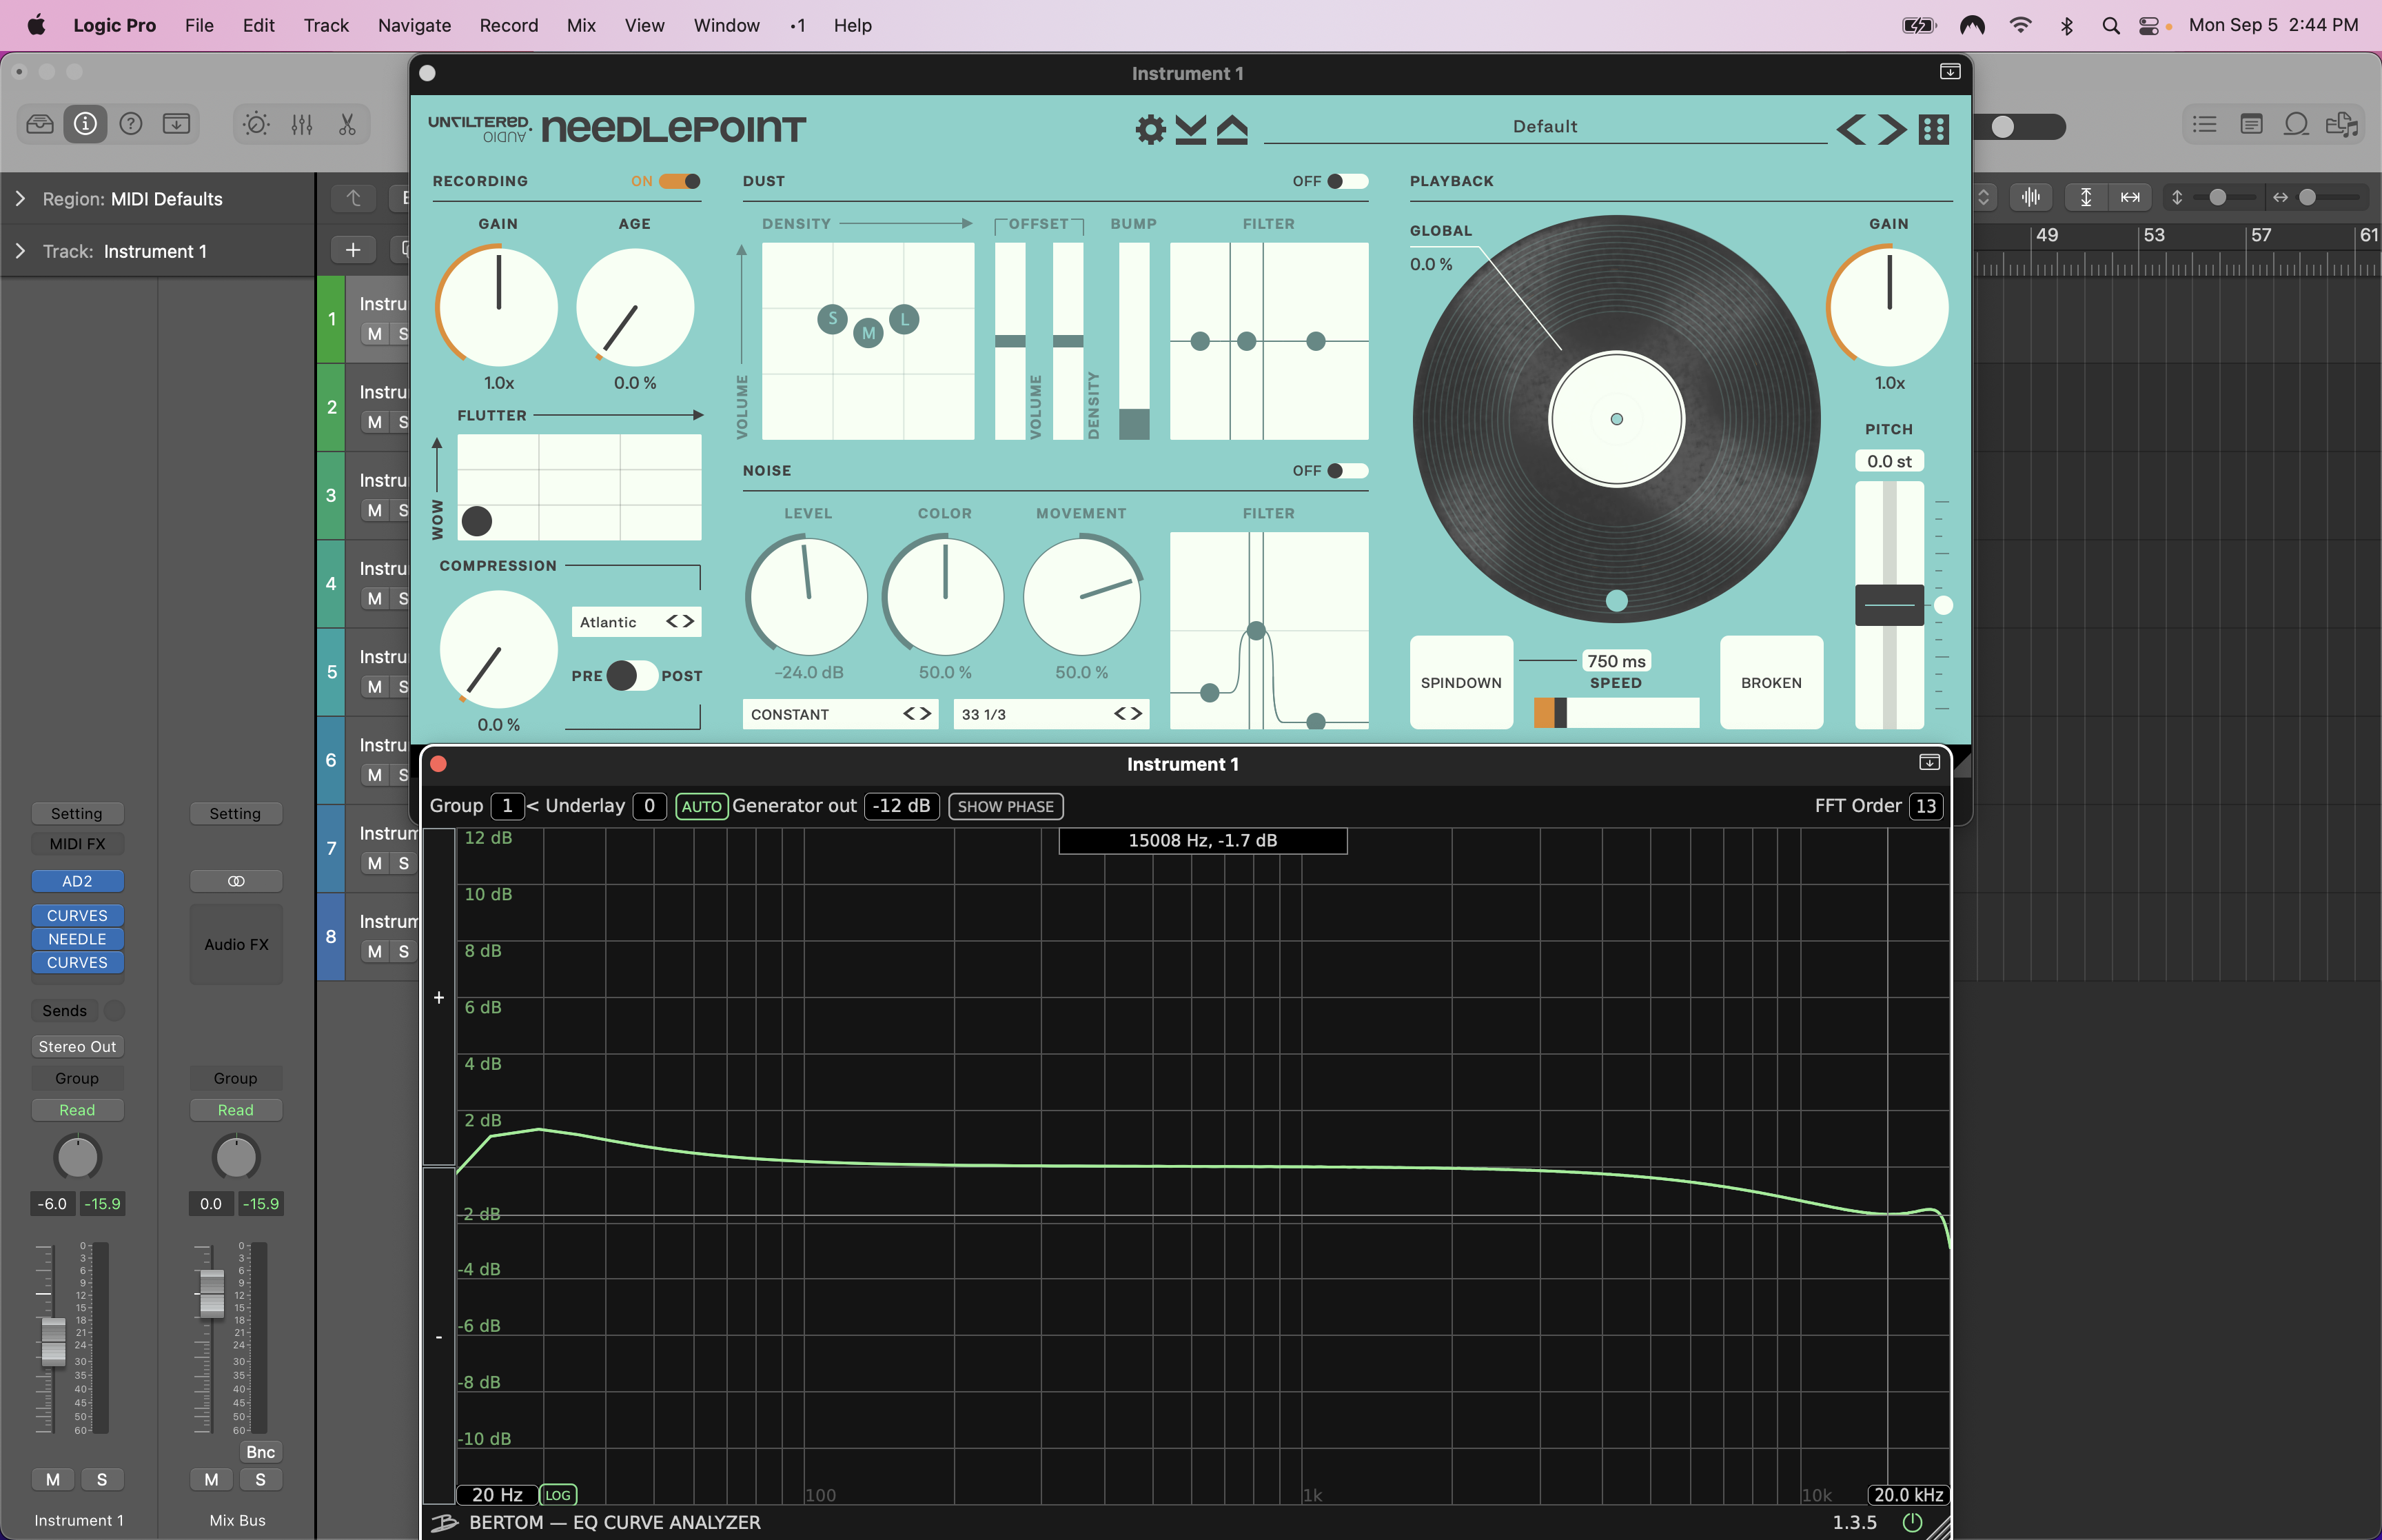
Task: Expand the Track: Instrument 1 section
Action: (x=20, y=251)
